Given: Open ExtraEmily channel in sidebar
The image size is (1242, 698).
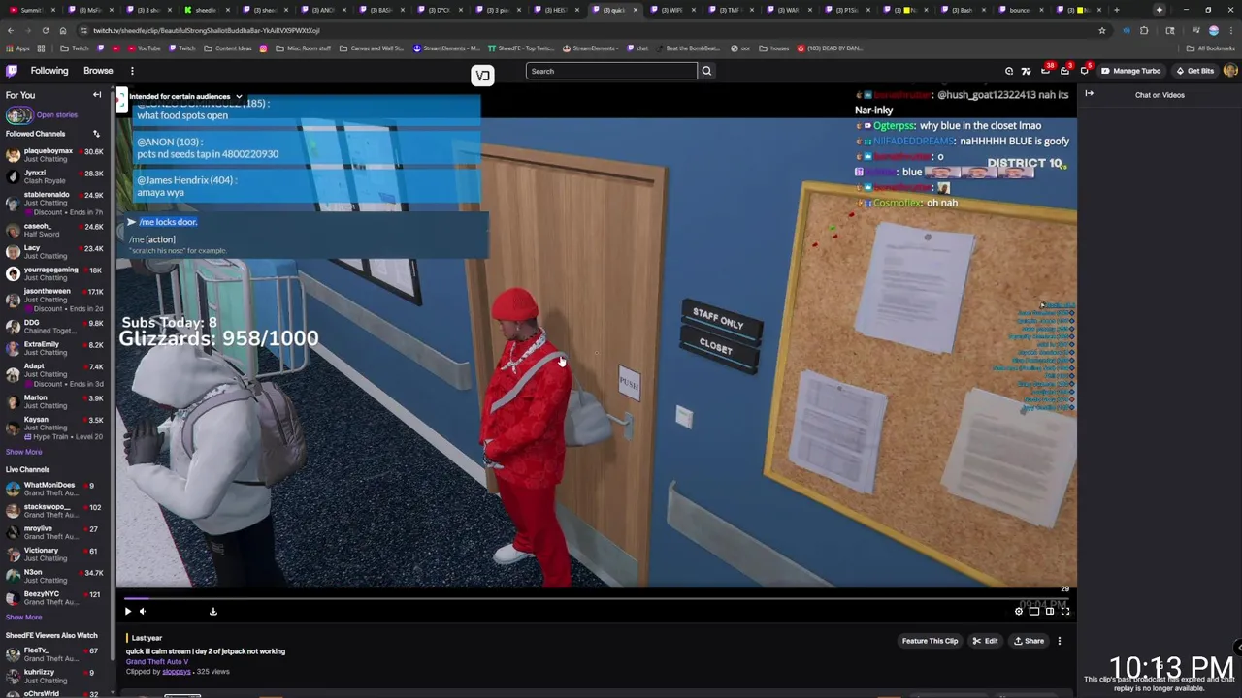Looking at the screenshot, I should (55, 348).
